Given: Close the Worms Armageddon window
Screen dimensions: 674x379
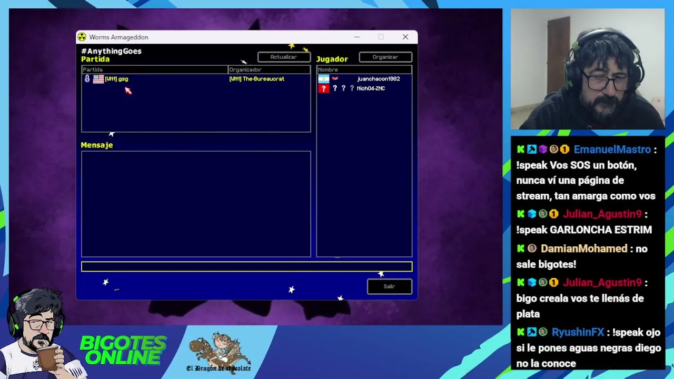Looking at the screenshot, I should tap(405, 37).
